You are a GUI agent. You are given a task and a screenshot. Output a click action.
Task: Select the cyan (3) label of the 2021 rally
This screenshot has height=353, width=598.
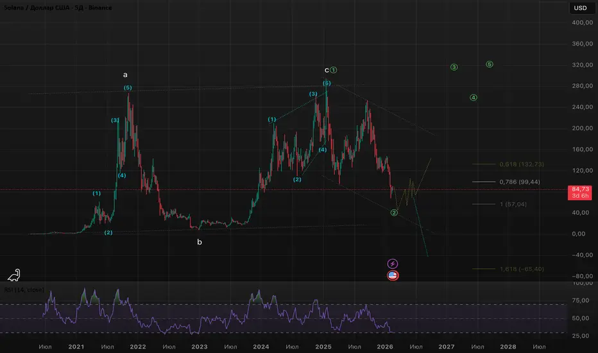[x=115, y=120]
